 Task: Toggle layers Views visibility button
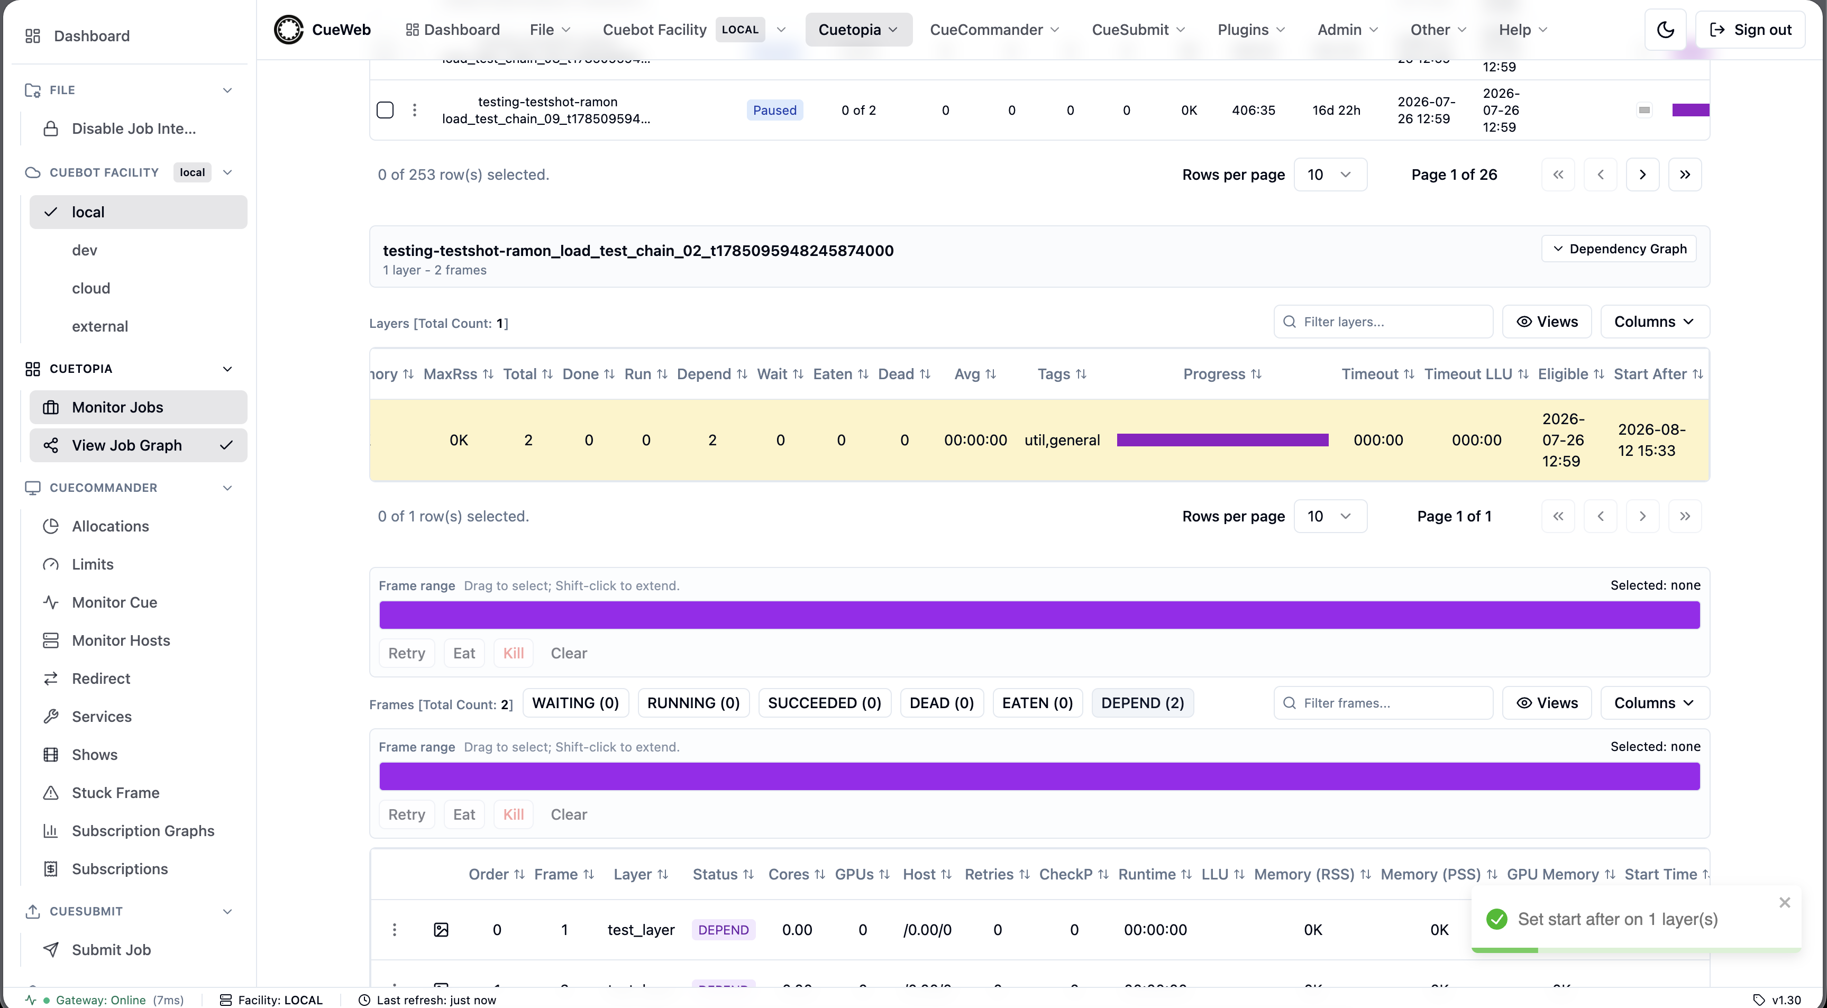pyautogui.click(x=1547, y=322)
